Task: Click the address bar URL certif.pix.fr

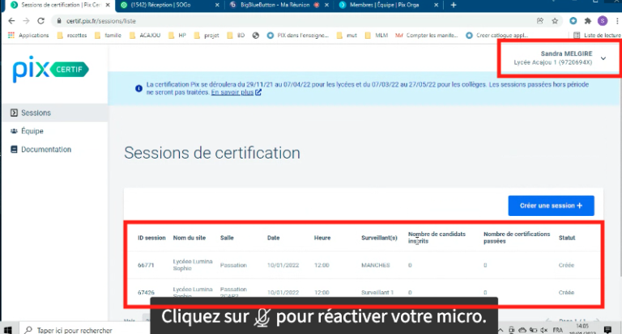Action: point(100,21)
